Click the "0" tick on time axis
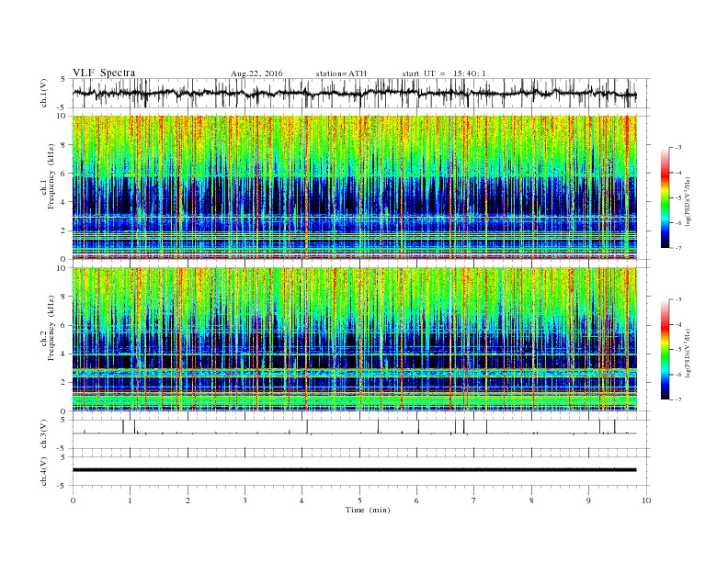This screenshot has width=728, height=562. point(73,500)
